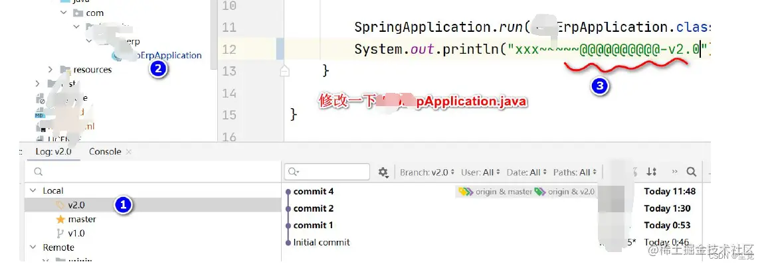Click the sort arrows icon in log toolbar

pos(652,172)
